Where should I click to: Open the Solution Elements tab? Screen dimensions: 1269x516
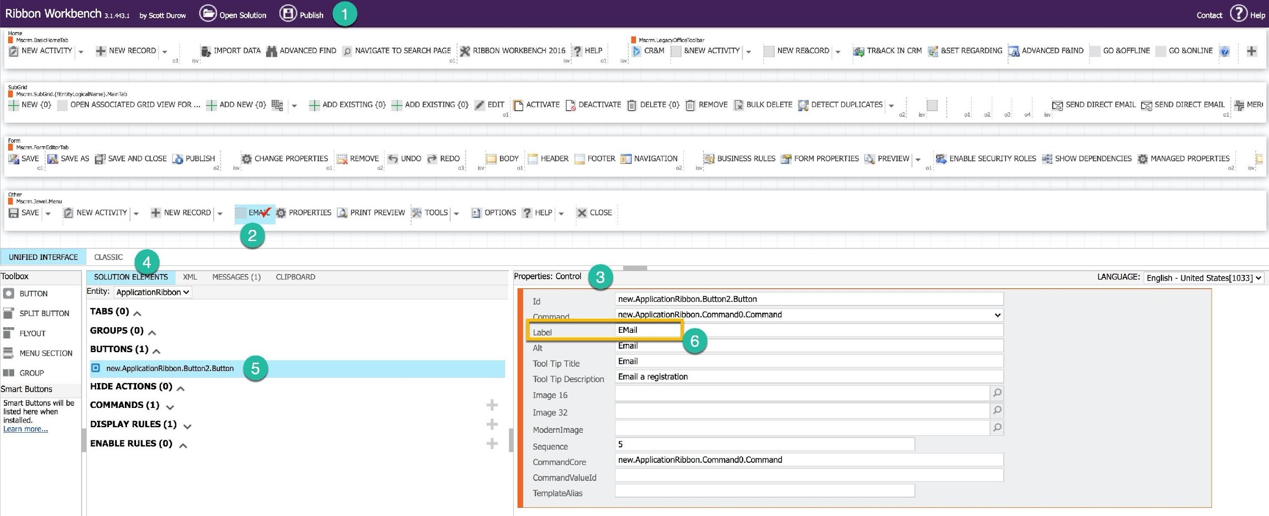tap(131, 277)
